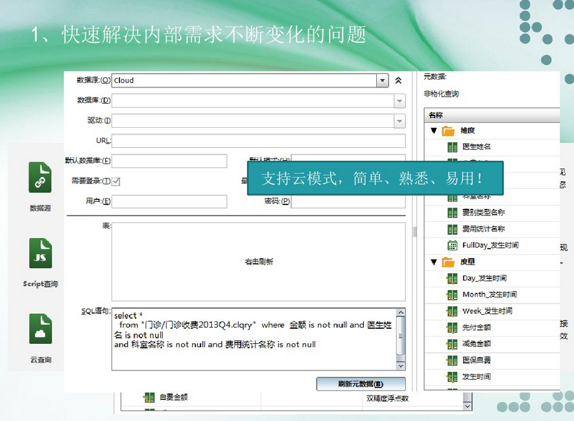Screen dimensions: 574x421
Task: Open the 云查询 cloud icon
Action: point(40,329)
